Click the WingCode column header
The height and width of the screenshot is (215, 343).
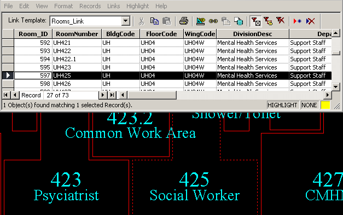click(x=200, y=34)
